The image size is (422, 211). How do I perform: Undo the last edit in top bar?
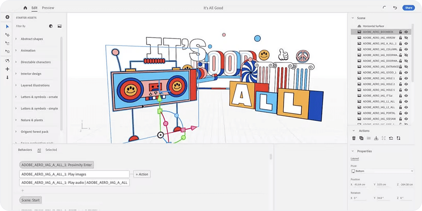tap(395, 8)
